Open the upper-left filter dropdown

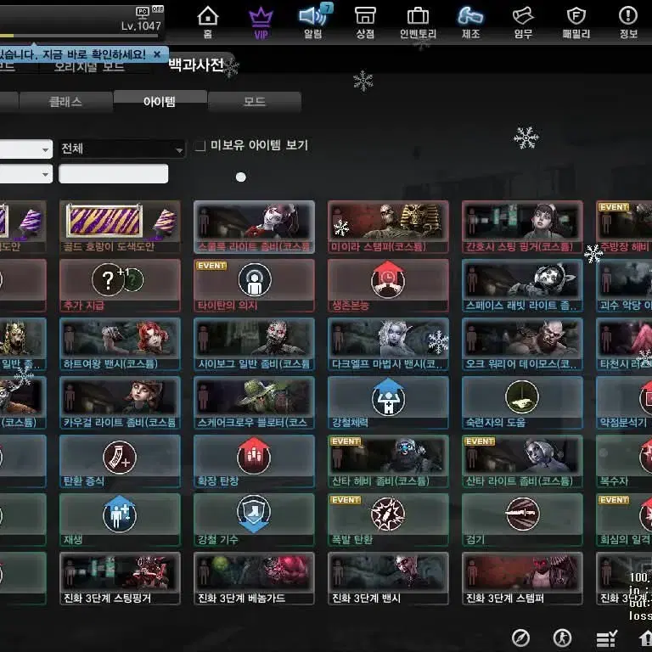coord(25,149)
